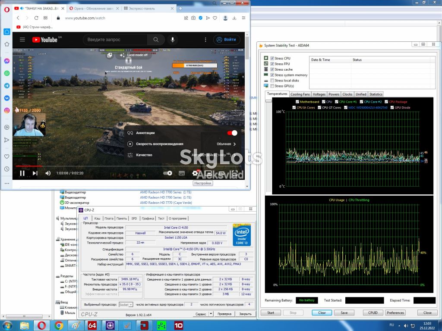Turn off YouTube annotations toggle
The image size is (442, 331).
(x=232, y=133)
